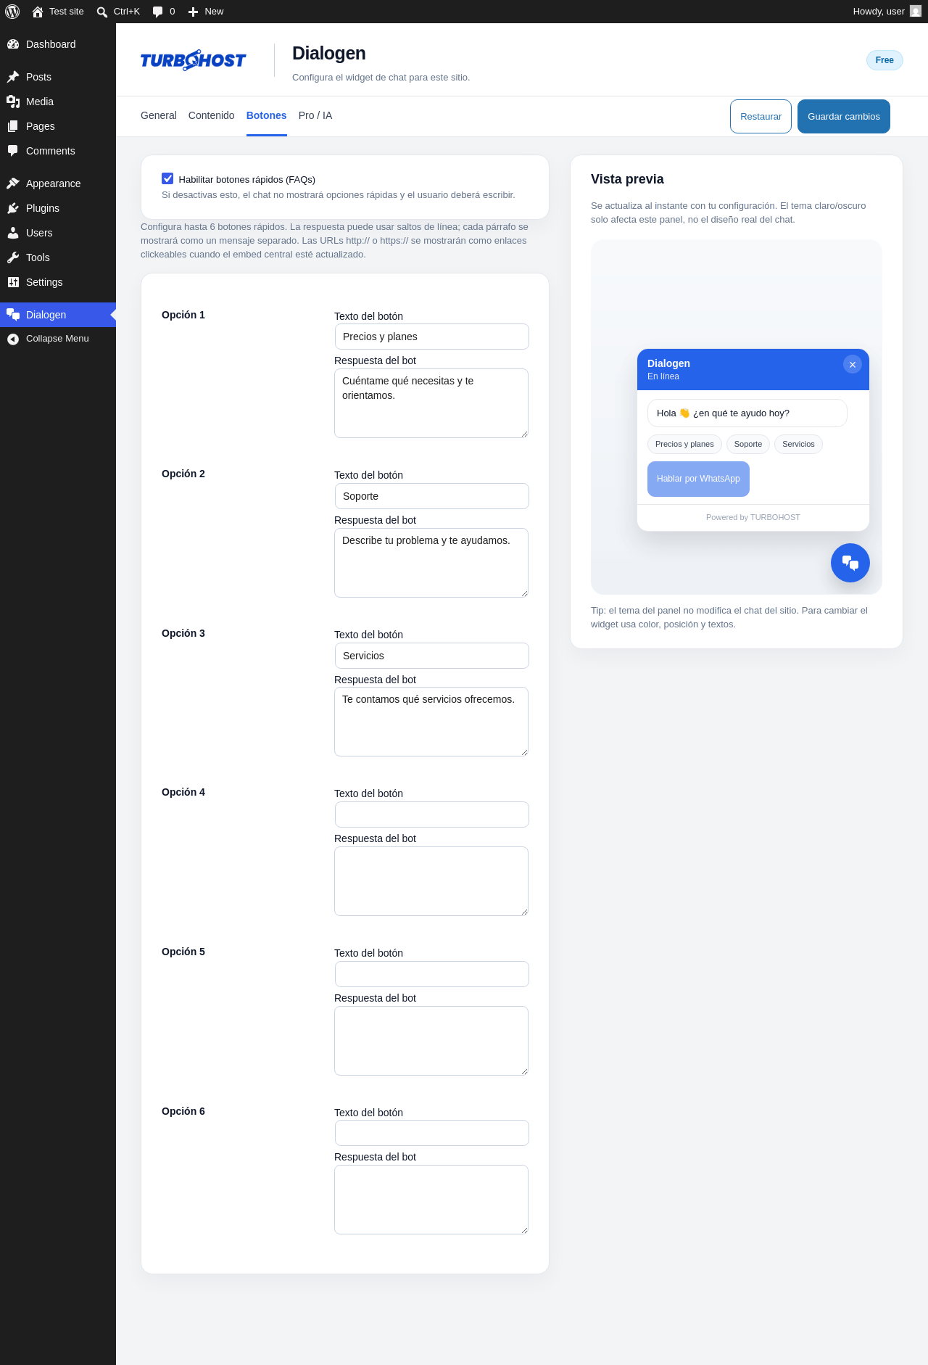928x1365 pixels.
Task: Click the TurboHost logo
Action: pos(194,60)
